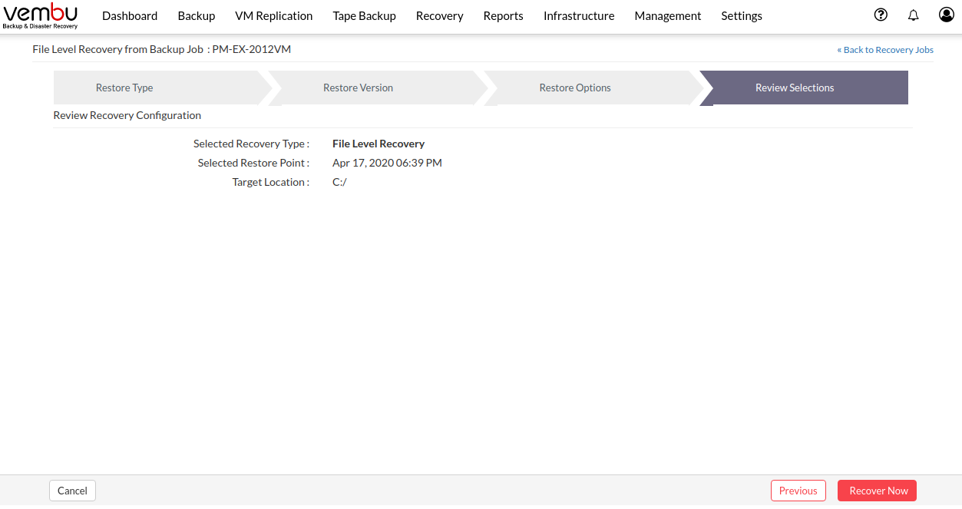Open the Reports menu

point(504,15)
